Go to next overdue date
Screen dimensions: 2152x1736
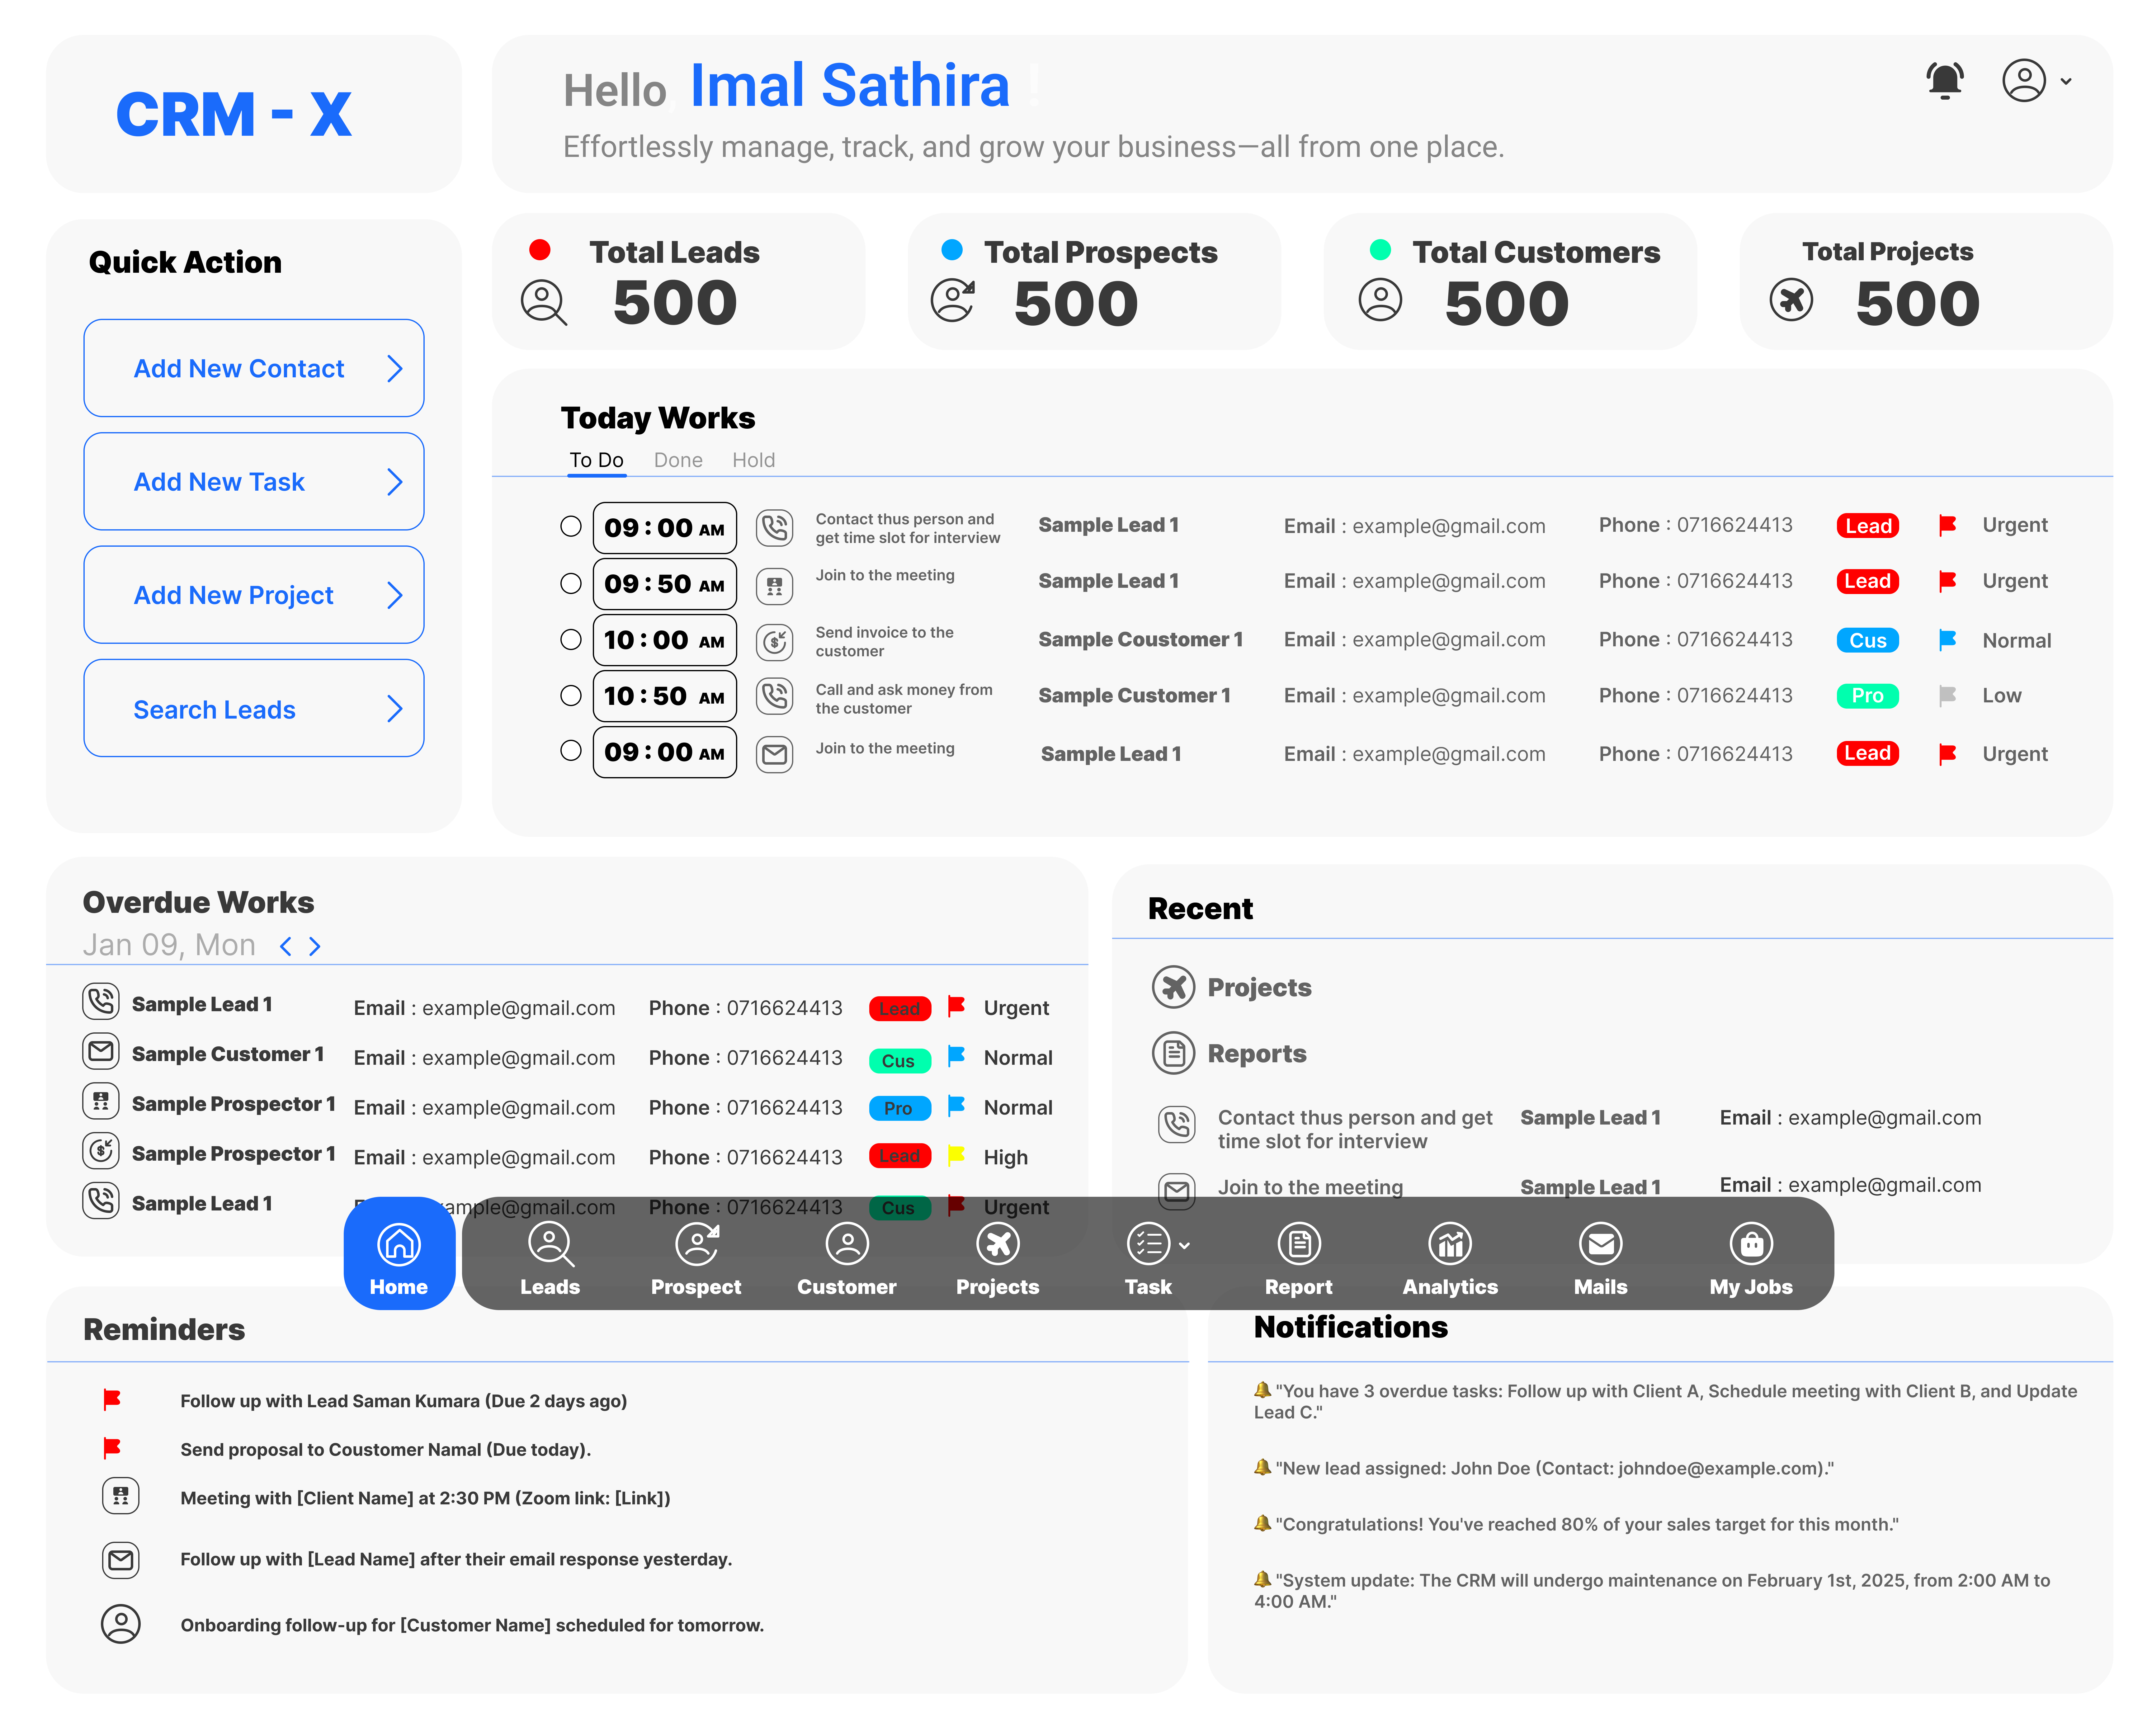[x=315, y=946]
